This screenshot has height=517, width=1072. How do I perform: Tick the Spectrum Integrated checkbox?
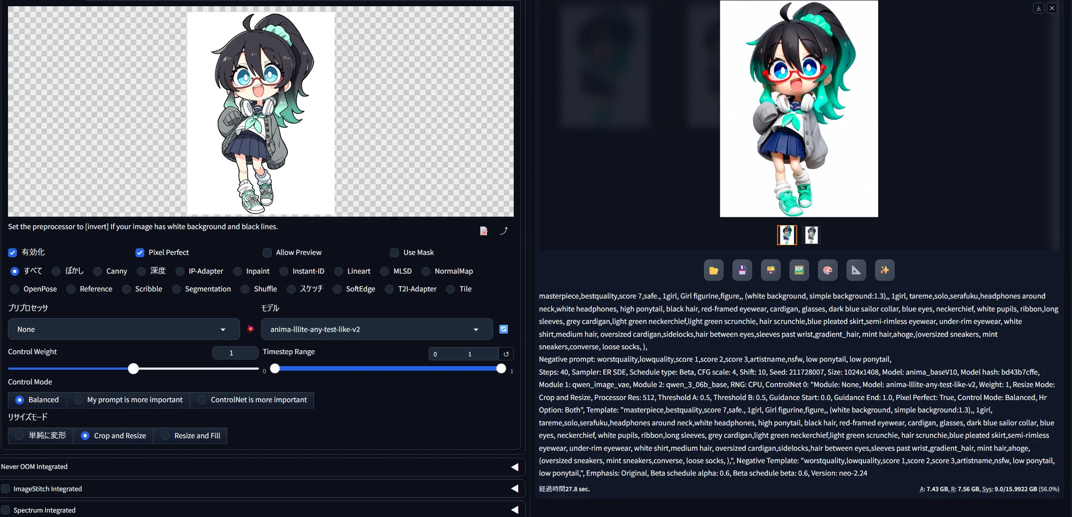(6, 510)
